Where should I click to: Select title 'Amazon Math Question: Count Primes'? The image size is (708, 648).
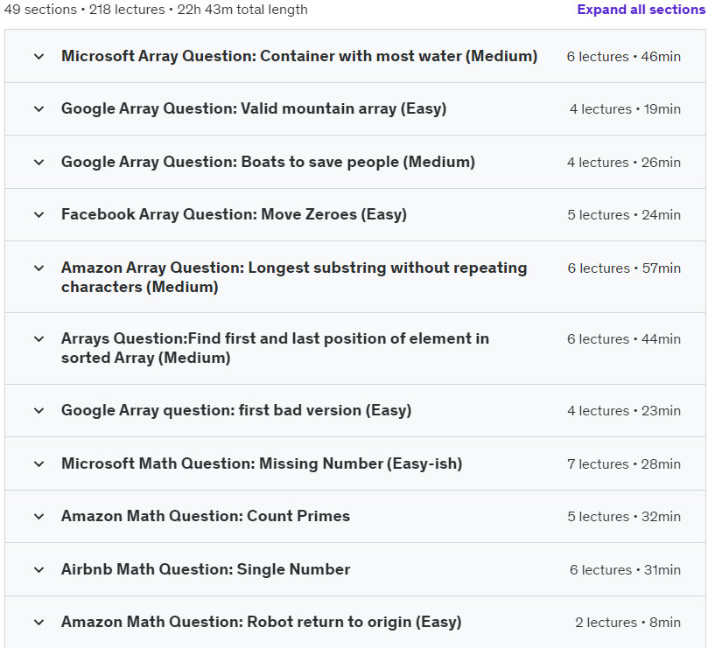tap(206, 516)
